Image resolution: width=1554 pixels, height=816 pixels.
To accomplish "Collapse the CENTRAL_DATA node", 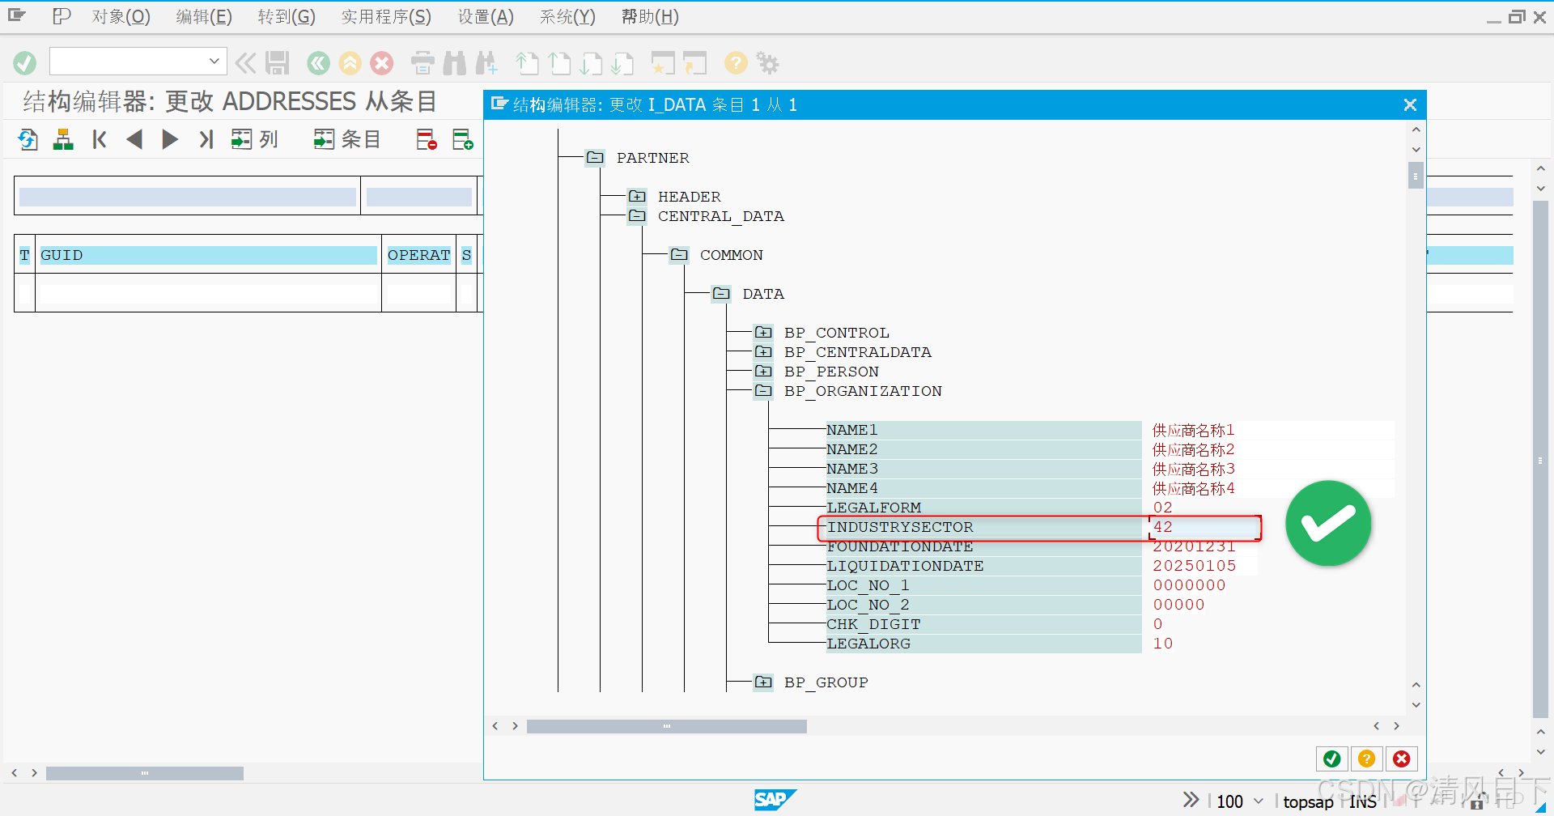I will click(637, 216).
